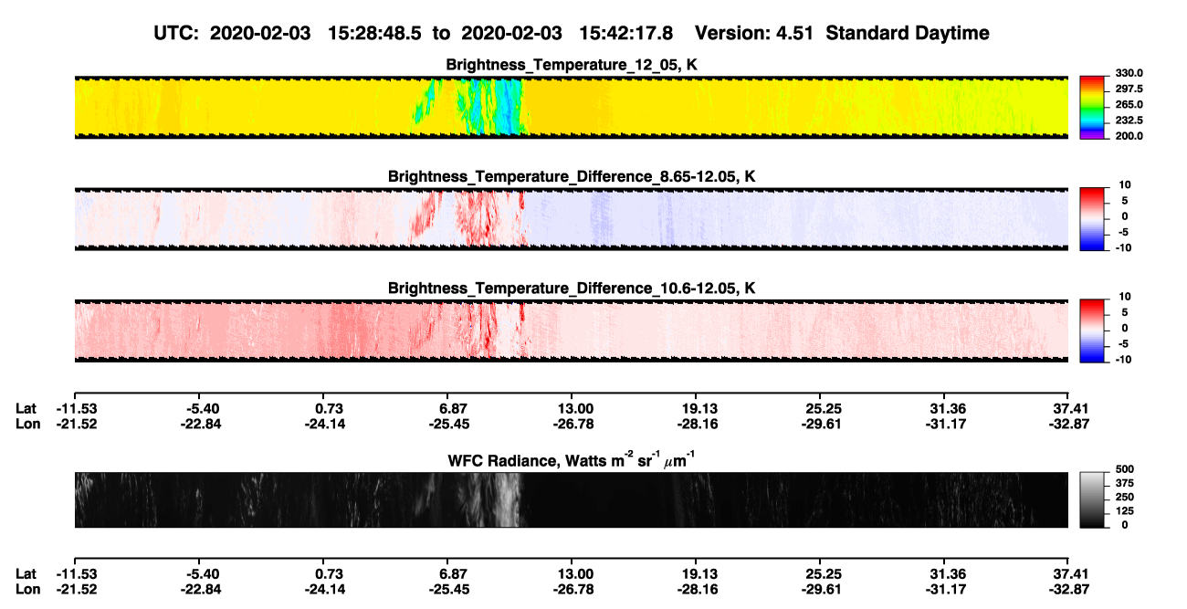Click lower axis longitude -29.61
Viewport: 1187px width, 609px height.
pyautogui.click(x=824, y=589)
